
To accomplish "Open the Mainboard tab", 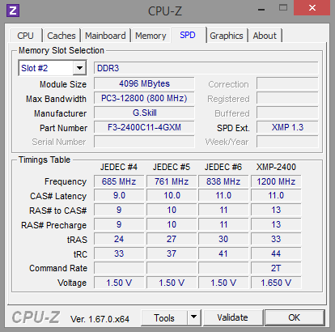I will click(105, 36).
